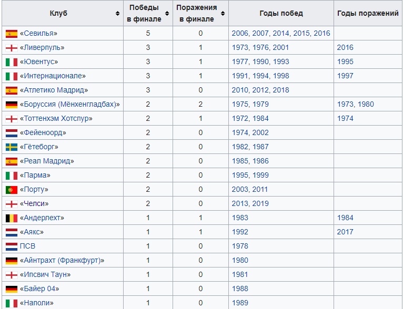Open Ливерпуль's 2016 final loss link
403x309 pixels.
click(x=345, y=47)
